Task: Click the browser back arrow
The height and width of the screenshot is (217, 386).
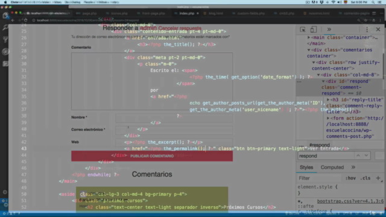Action: [13, 20]
